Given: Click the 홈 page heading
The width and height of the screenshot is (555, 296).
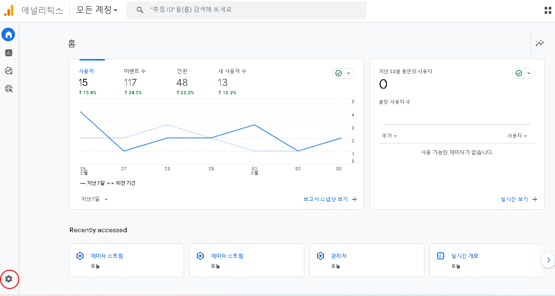Looking at the screenshot, I should (x=72, y=44).
